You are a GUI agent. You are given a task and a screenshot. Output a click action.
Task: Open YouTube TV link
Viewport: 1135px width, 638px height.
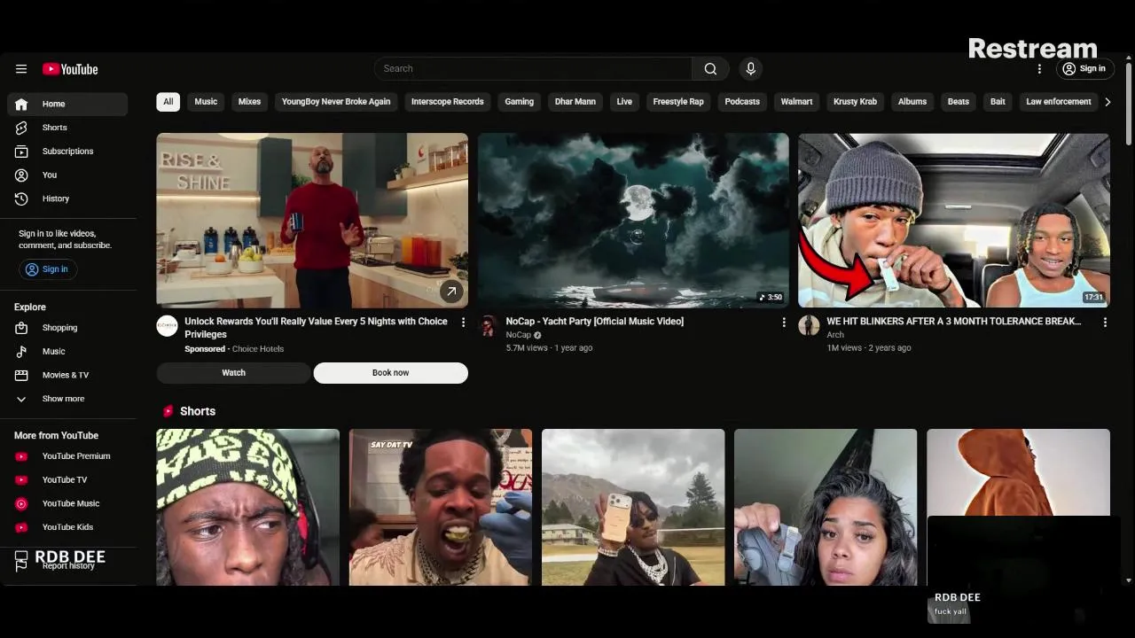click(67, 480)
